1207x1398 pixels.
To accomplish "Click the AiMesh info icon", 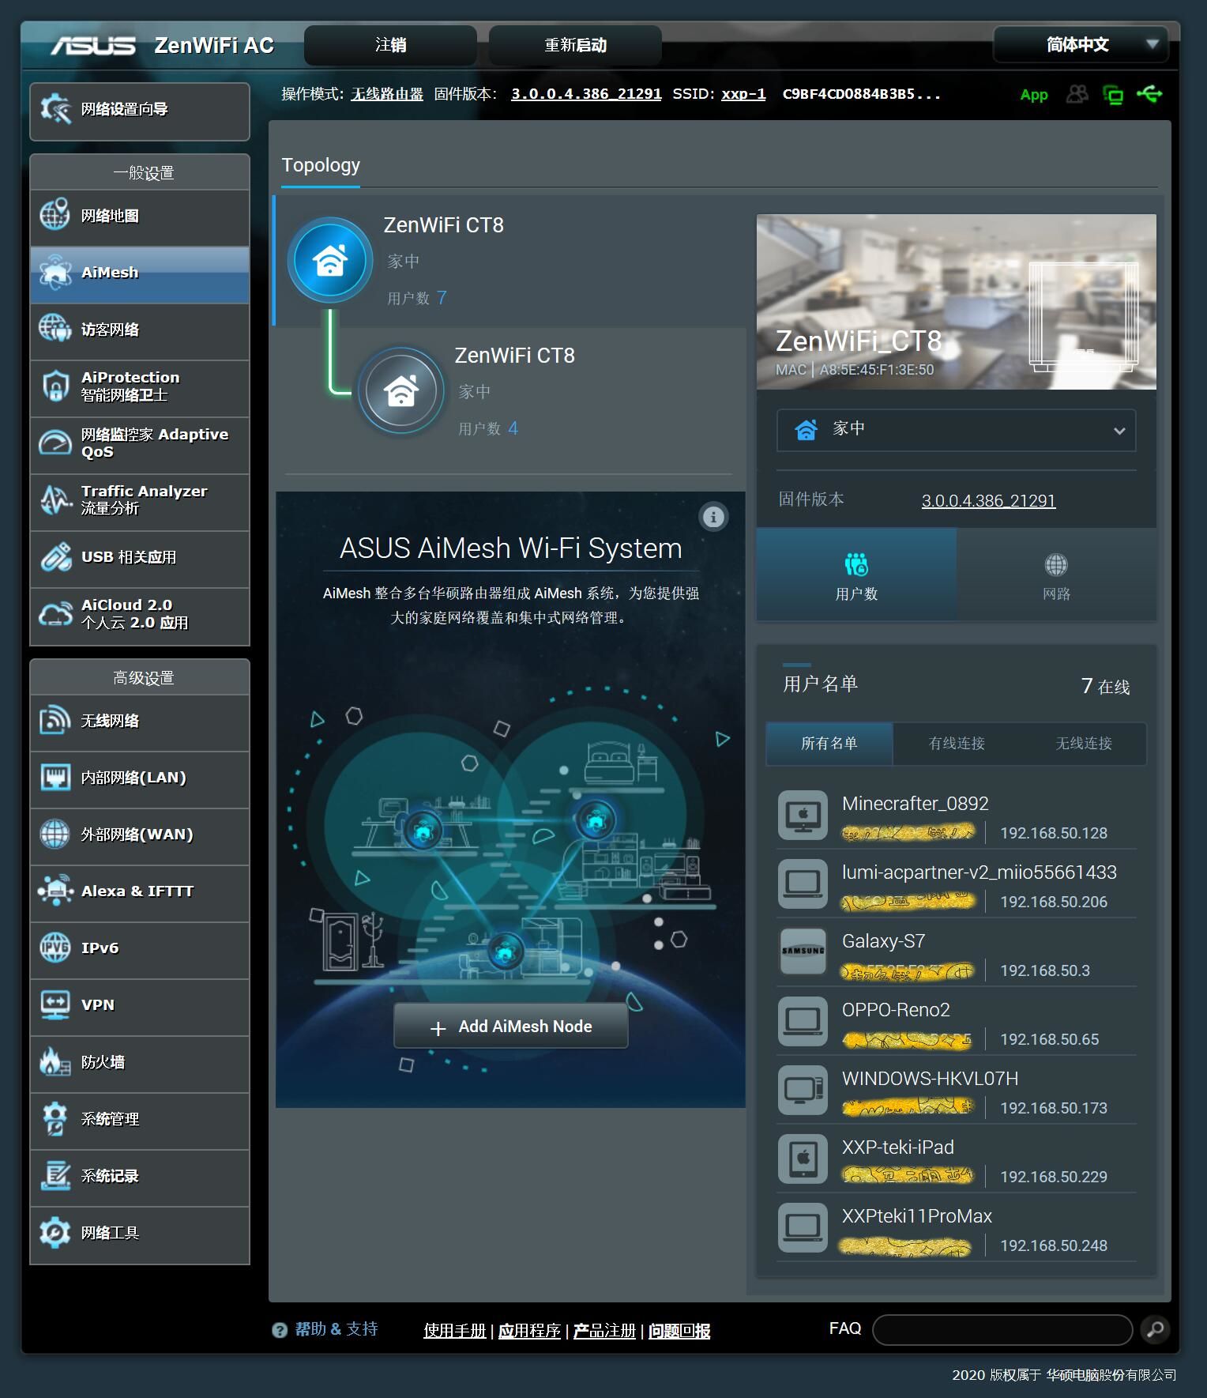I will coord(713,517).
